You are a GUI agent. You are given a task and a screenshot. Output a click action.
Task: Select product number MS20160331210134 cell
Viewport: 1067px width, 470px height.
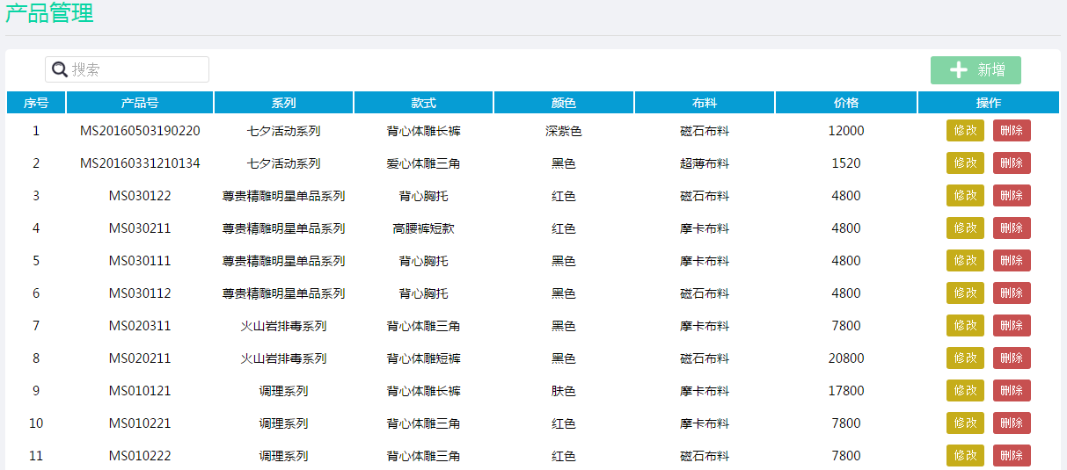coord(140,163)
